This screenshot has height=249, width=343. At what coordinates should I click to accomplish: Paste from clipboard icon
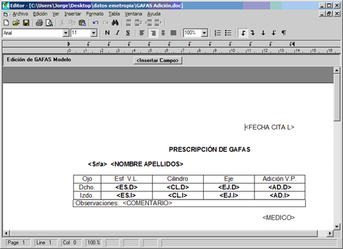coord(82,23)
